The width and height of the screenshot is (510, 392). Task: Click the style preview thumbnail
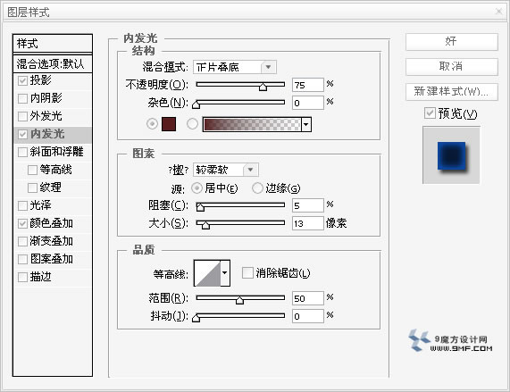tap(451, 155)
